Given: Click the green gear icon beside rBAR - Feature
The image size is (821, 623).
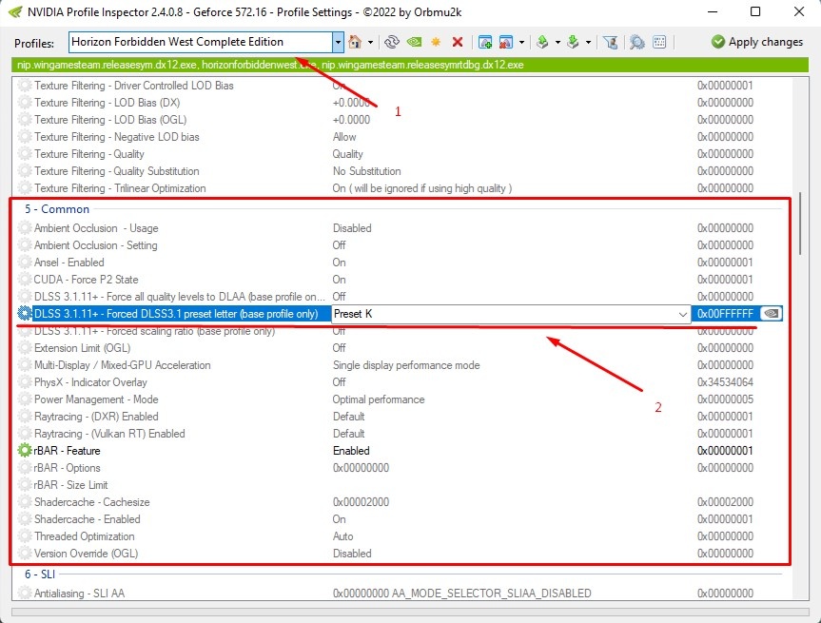Looking at the screenshot, I should click(24, 450).
